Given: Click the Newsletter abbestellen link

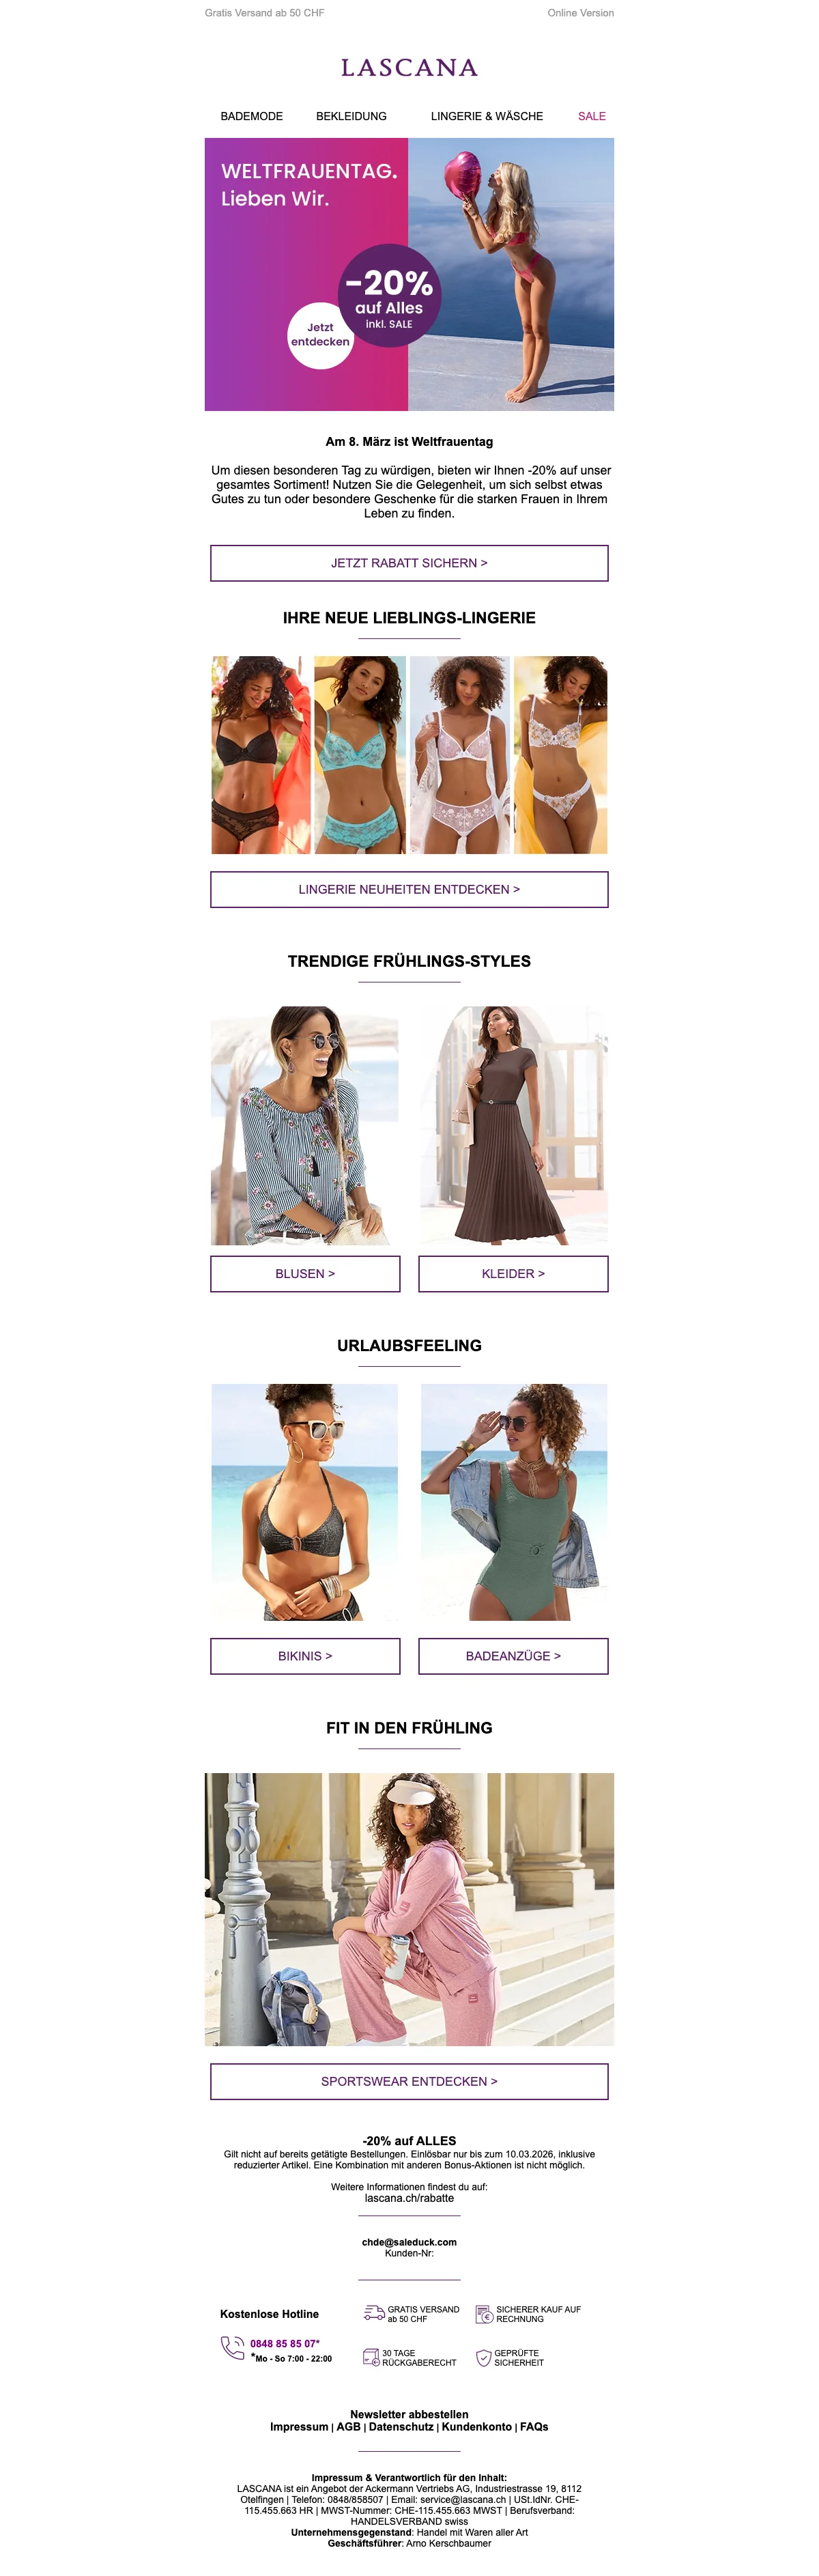Looking at the screenshot, I should pos(409,2413).
